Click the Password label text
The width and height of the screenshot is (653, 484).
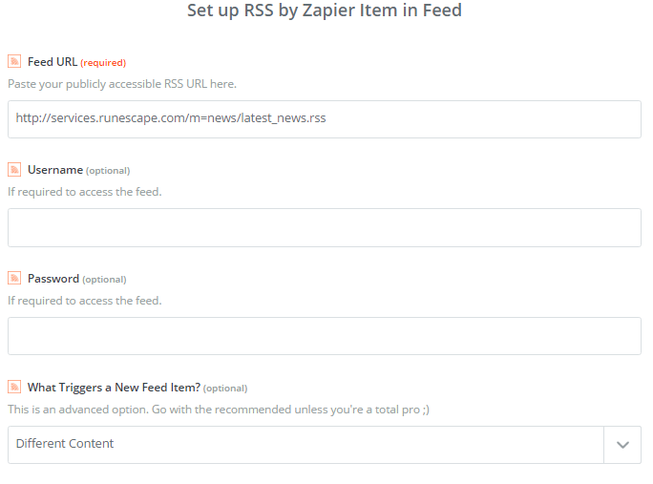tap(53, 279)
